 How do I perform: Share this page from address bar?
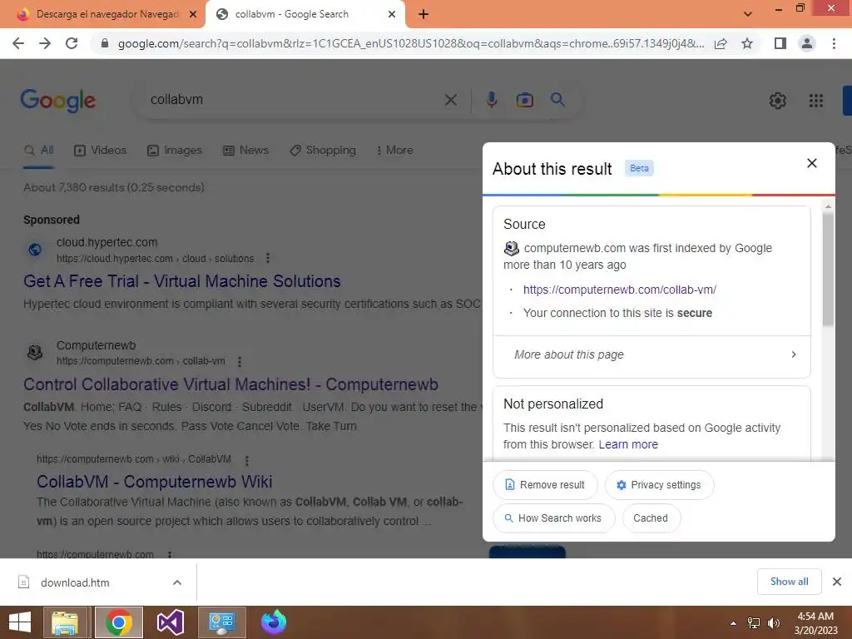click(721, 43)
